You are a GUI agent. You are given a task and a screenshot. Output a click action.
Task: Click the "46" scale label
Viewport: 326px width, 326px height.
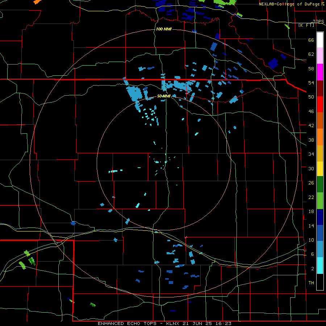tap(311, 112)
